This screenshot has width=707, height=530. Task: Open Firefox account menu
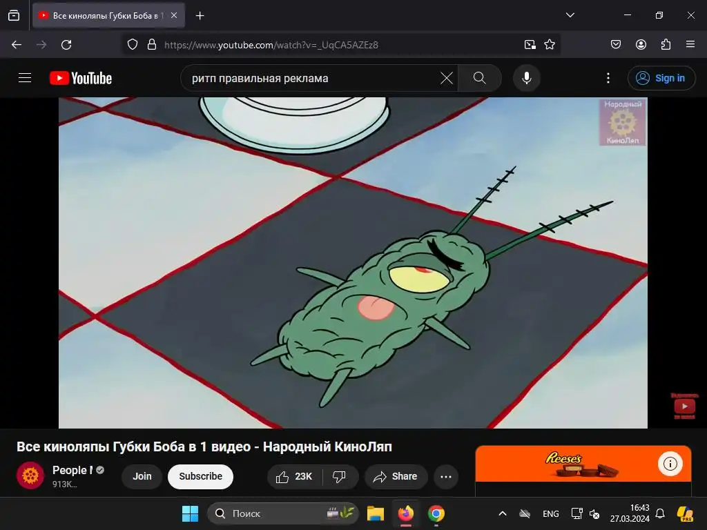point(641,45)
